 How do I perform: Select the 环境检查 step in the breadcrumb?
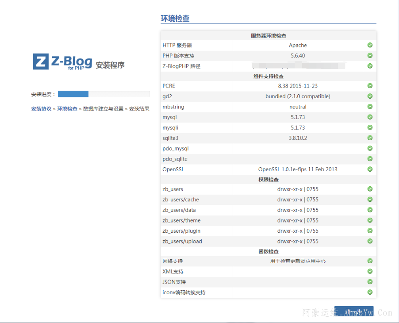67,109
